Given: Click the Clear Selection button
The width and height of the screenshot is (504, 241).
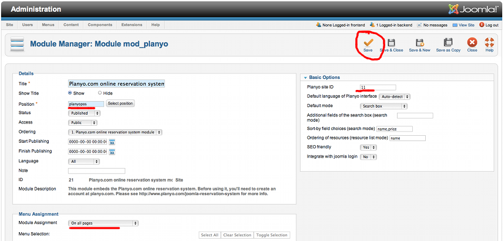Looking at the screenshot, I should click(237, 235).
